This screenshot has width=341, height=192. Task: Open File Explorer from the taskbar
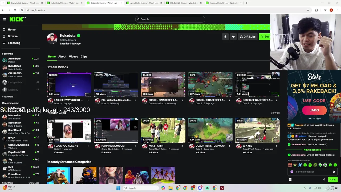point(170,188)
